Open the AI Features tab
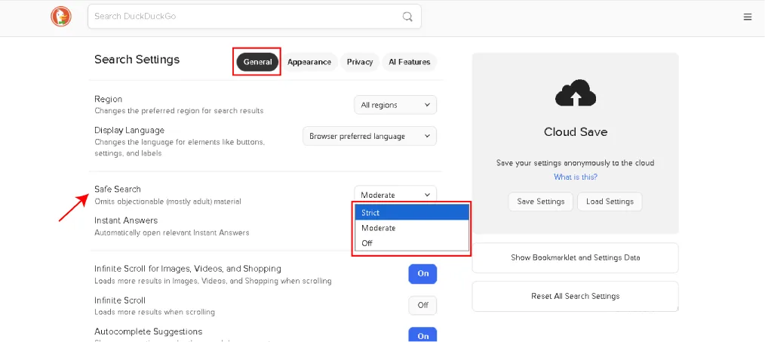The width and height of the screenshot is (765, 342). click(x=410, y=62)
